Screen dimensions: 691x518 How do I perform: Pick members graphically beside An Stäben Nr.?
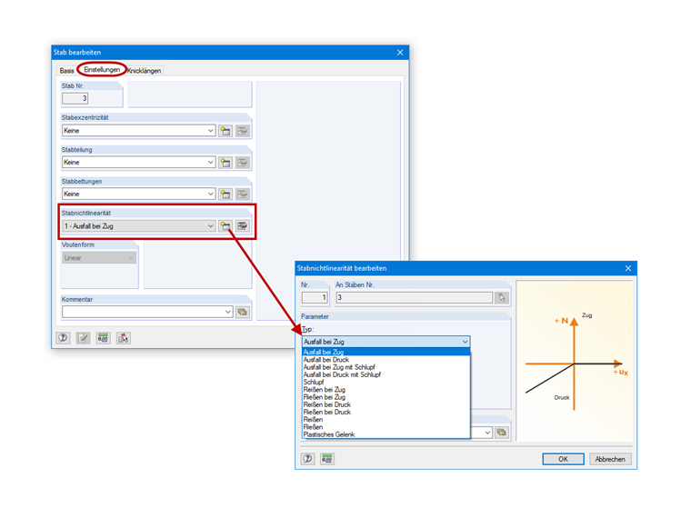pos(502,298)
